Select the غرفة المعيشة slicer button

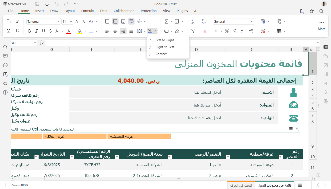point(139,136)
